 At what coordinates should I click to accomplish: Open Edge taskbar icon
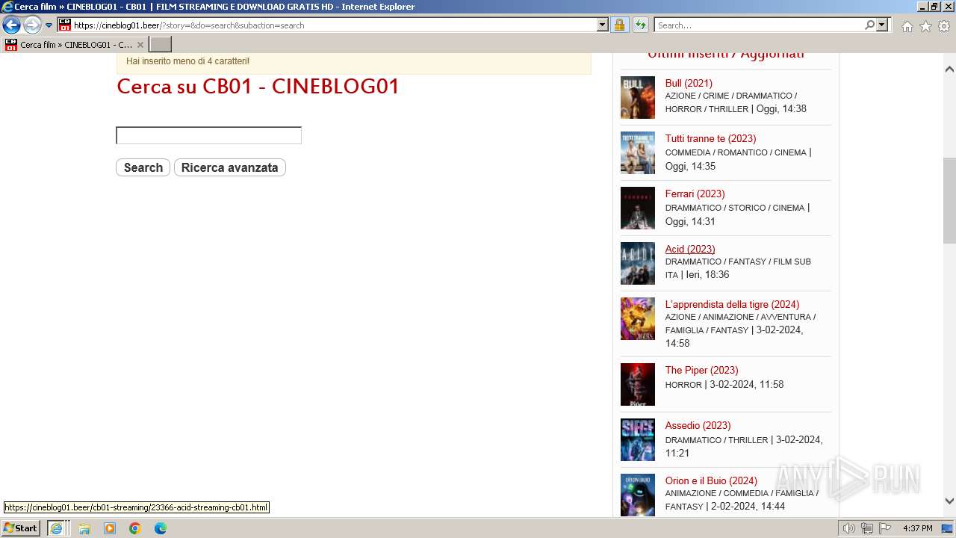coord(161,528)
